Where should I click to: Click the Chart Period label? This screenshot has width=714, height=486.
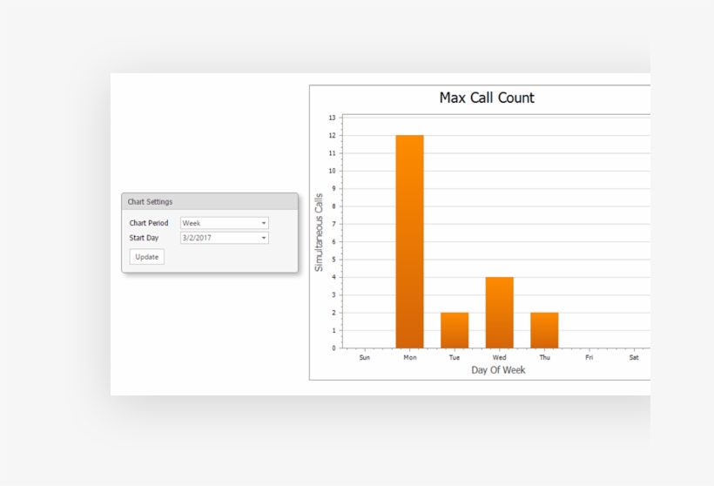point(149,223)
